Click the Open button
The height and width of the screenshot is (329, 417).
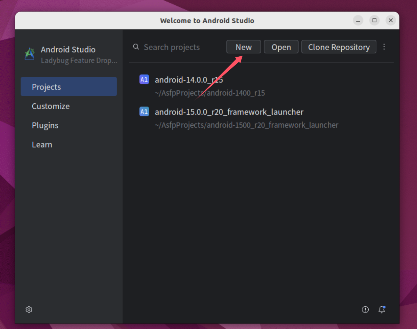coord(281,47)
